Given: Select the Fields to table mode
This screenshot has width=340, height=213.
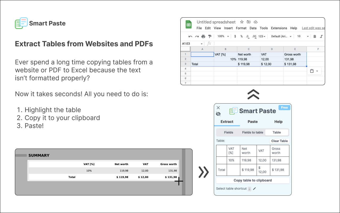Looking at the screenshot, I should (x=253, y=132).
